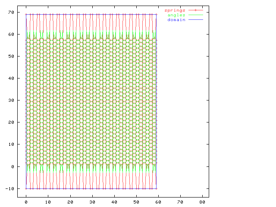Click the bottom-right corner of the blue domain
This screenshot has width=276, height=207.
tap(156, 188)
